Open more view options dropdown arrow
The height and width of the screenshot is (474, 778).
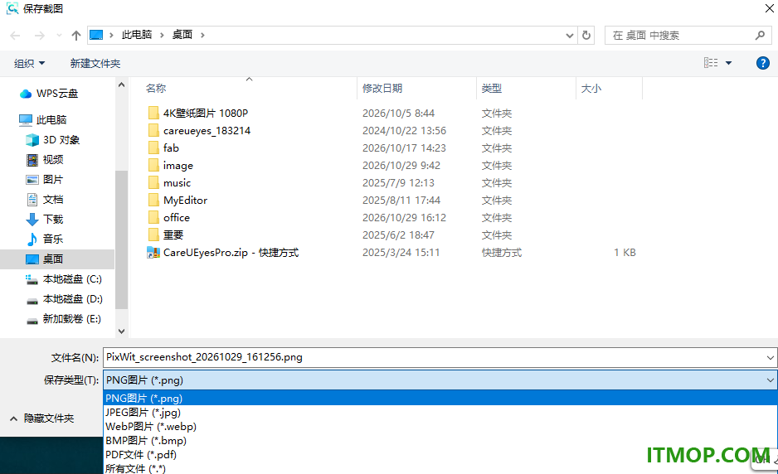(x=728, y=63)
